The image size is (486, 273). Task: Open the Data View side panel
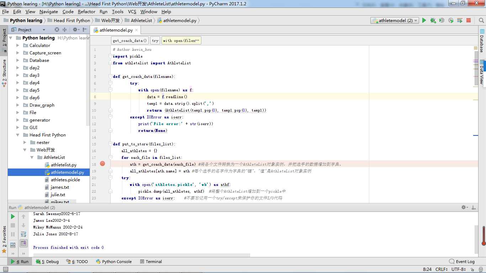[x=482, y=73]
